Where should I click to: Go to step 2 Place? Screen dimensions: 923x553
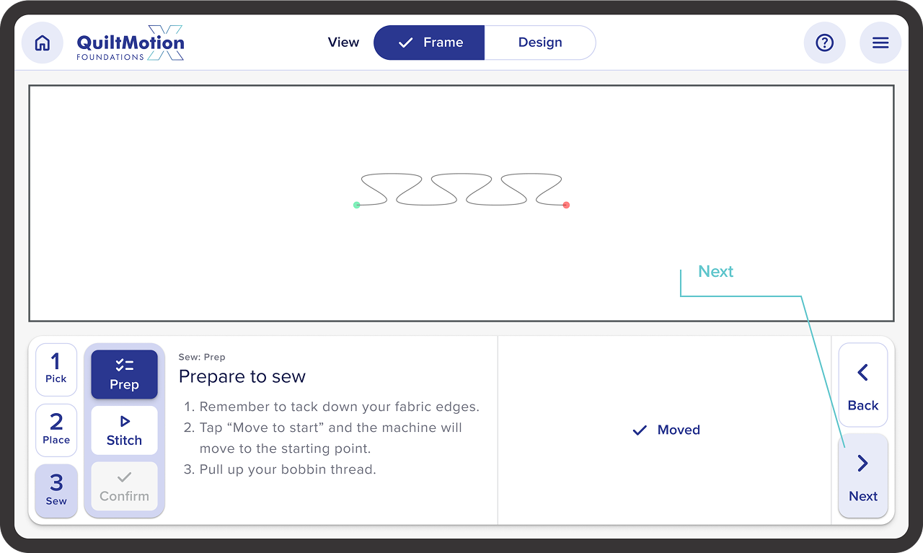point(56,429)
